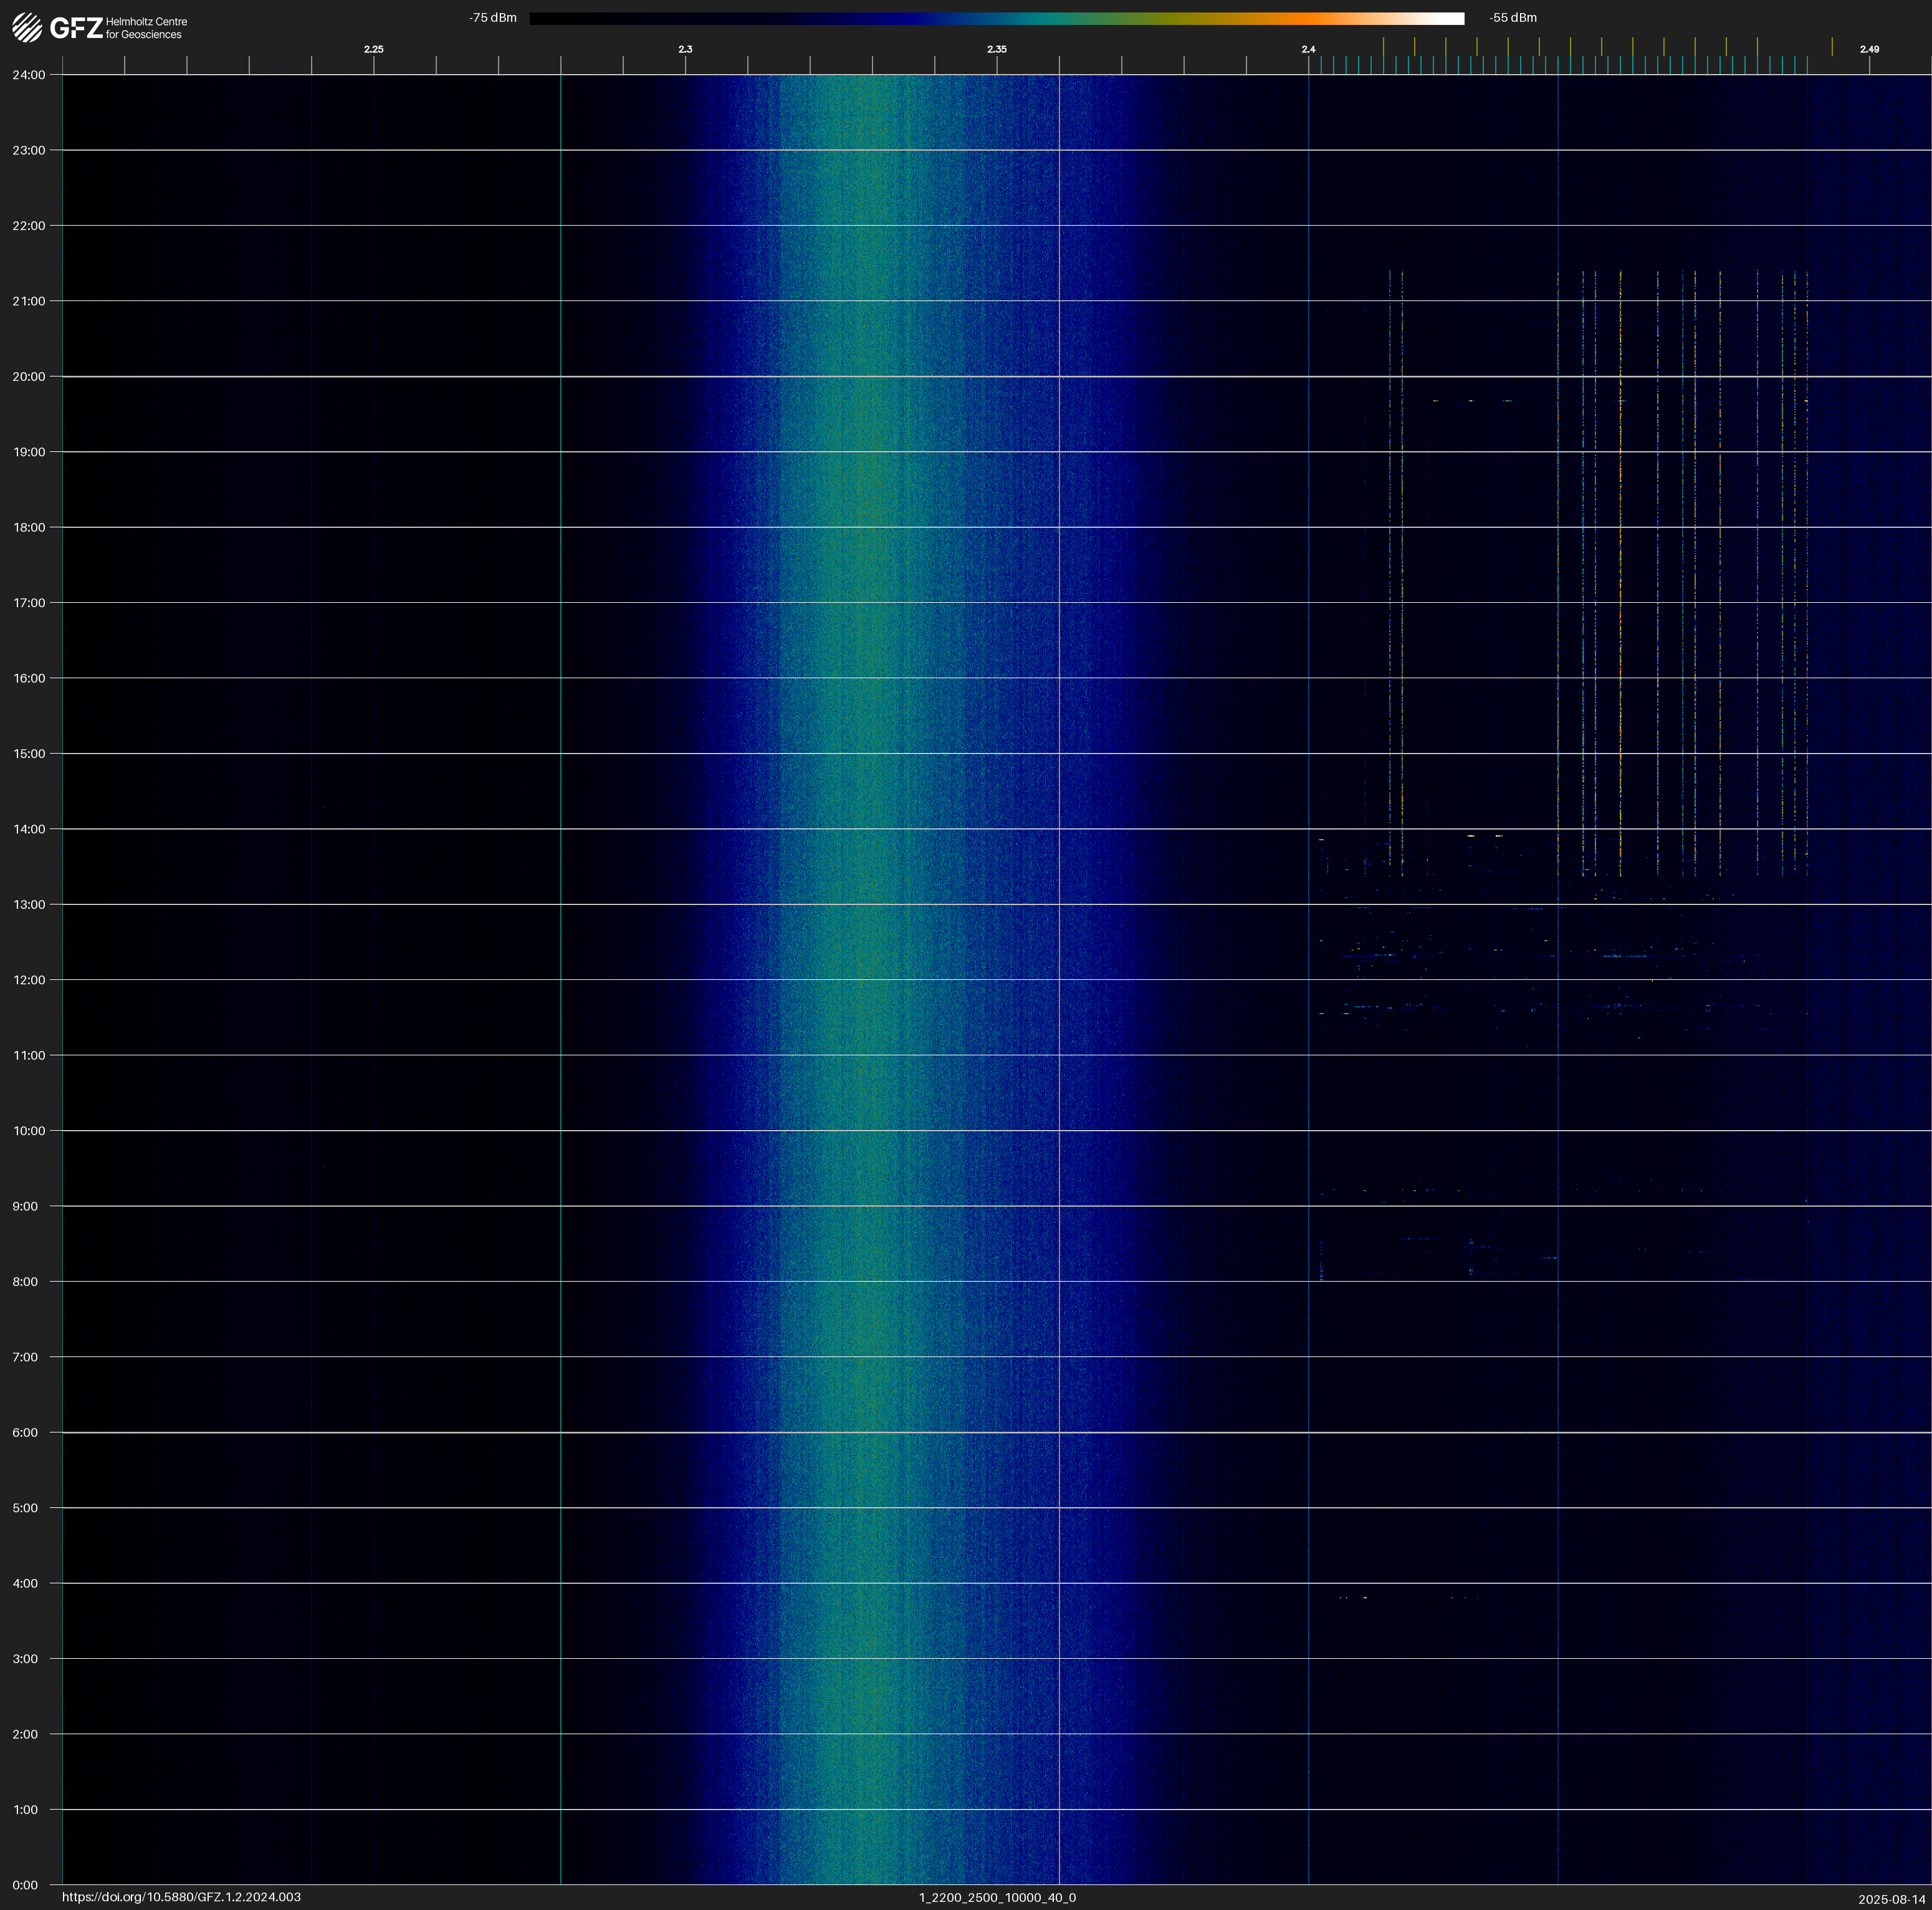The height and width of the screenshot is (1910, 1932).
Task: Click the GFZ striped circle logo
Action: [27, 28]
